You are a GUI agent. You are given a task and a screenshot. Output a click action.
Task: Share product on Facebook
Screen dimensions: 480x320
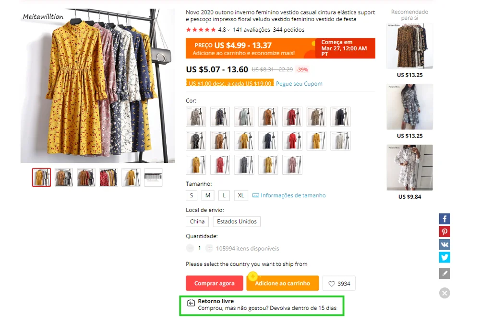[444, 219]
